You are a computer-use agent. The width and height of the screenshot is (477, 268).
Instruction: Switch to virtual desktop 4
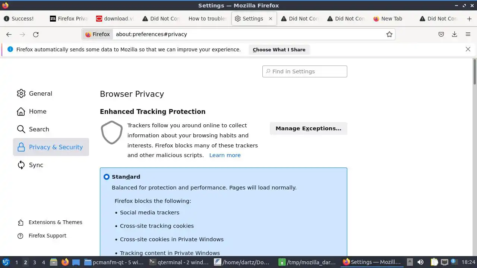43,262
